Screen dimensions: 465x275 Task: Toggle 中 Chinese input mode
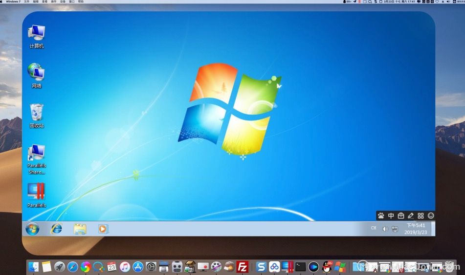(391, 216)
